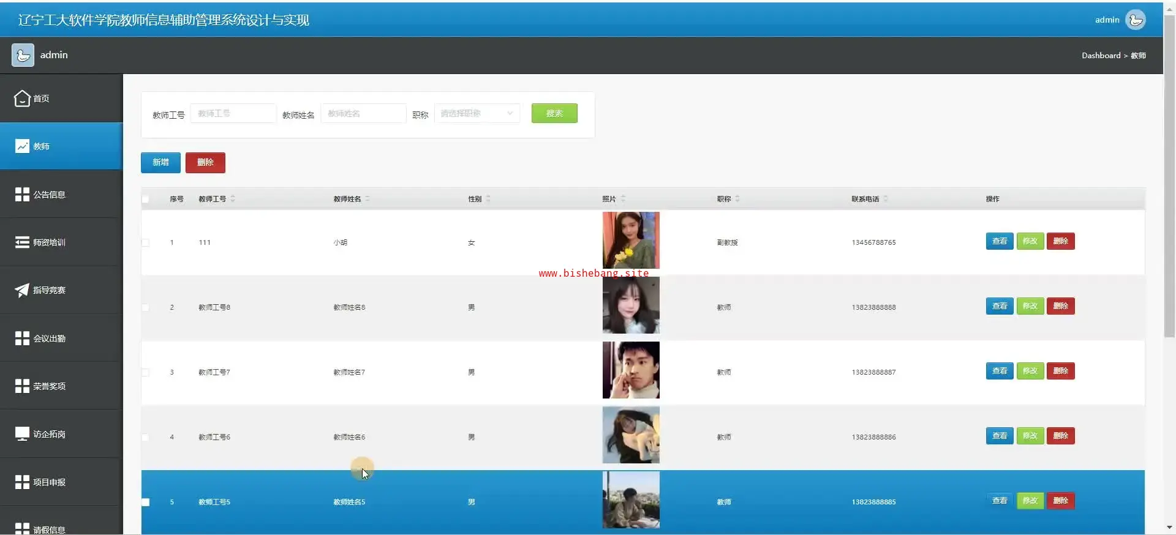Click the admin avatar in top-right header
The height and width of the screenshot is (535, 1176).
1136,20
